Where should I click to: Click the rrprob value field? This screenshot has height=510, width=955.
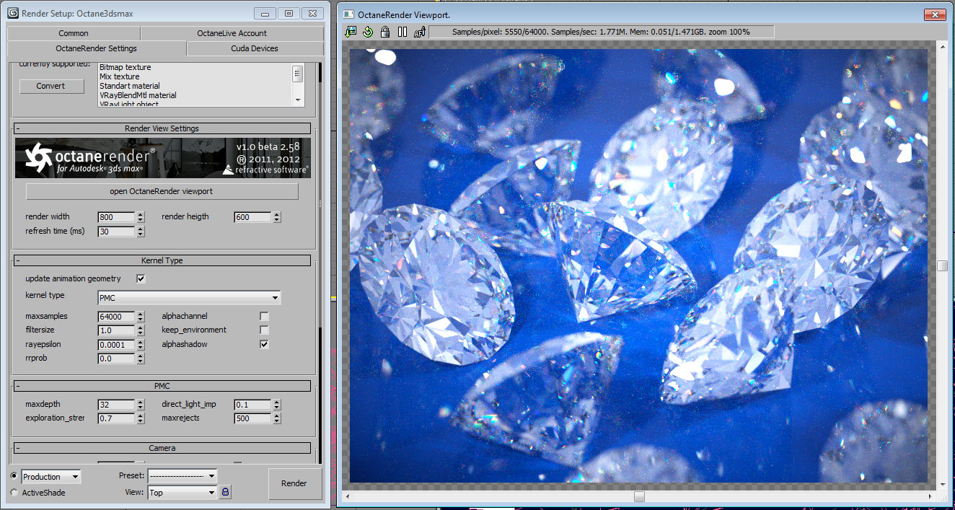[116, 359]
